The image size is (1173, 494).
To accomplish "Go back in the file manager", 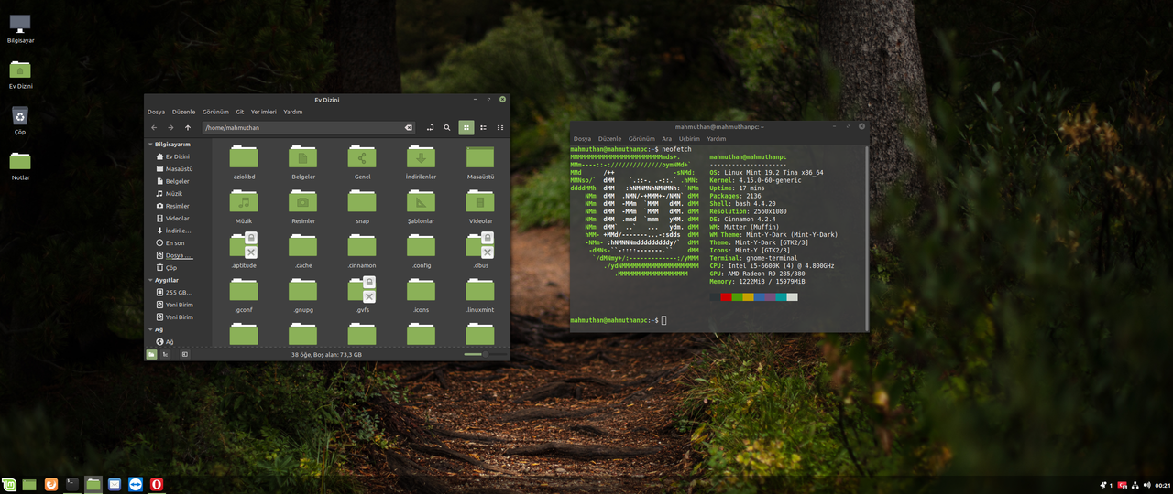I will click(x=154, y=128).
